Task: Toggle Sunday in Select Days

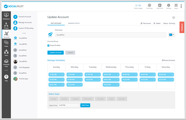Action: (x=54, y=99)
